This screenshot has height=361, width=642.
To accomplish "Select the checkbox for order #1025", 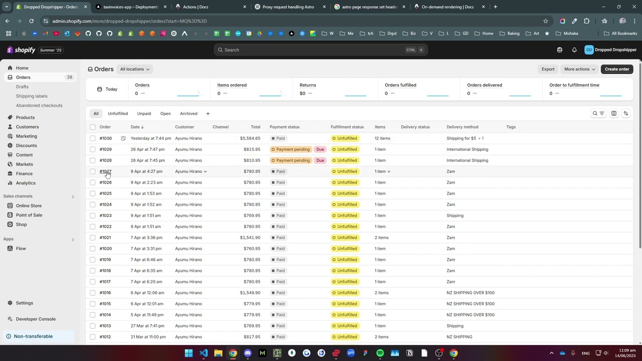I will (x=92, y=194).
